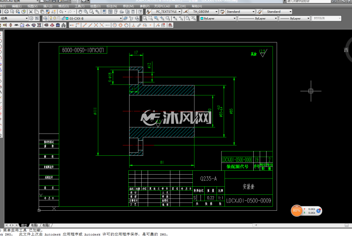Click the Zoom Previous icon
The image size is (352, 236).
(97, 12)
